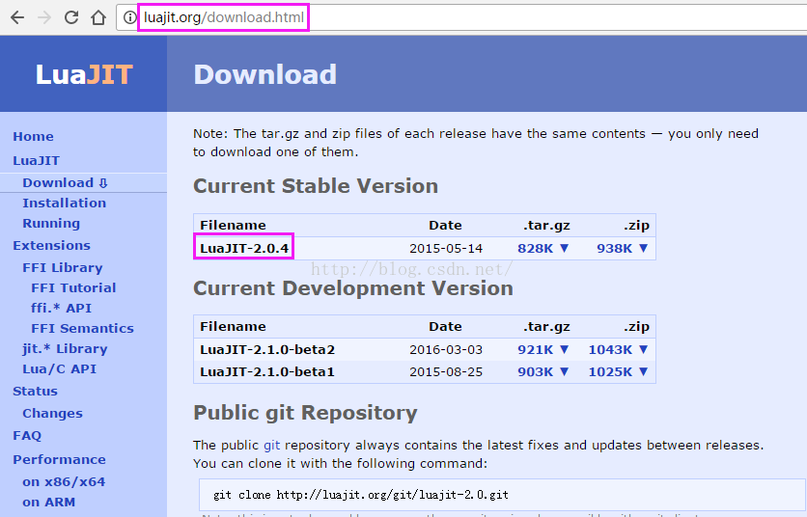
Task: Click the Current Stable Version heading
Action: coord(316,186)
